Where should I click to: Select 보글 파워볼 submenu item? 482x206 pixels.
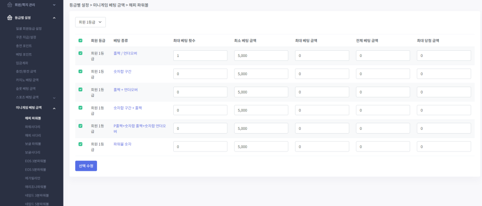point(33,143)
